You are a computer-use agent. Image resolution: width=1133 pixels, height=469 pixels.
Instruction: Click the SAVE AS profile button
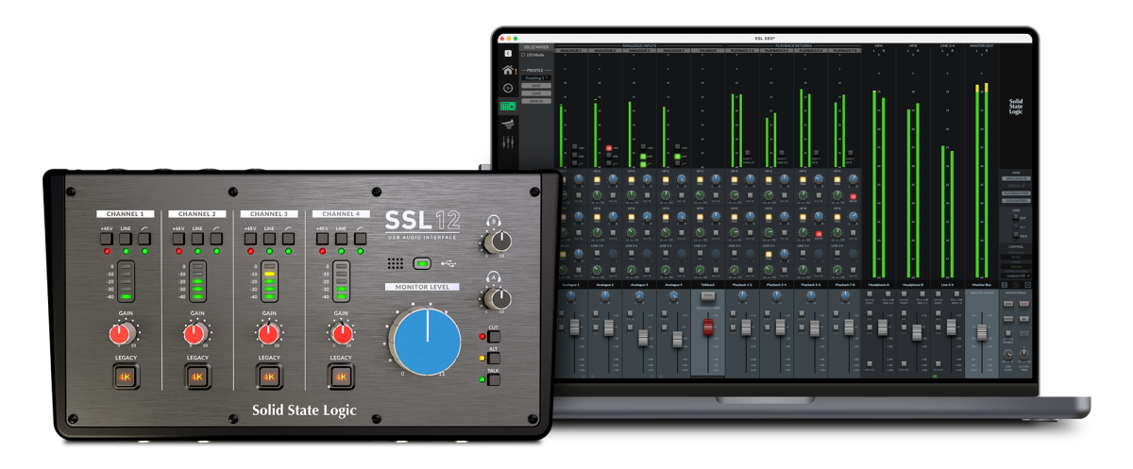tap(536, 101)
